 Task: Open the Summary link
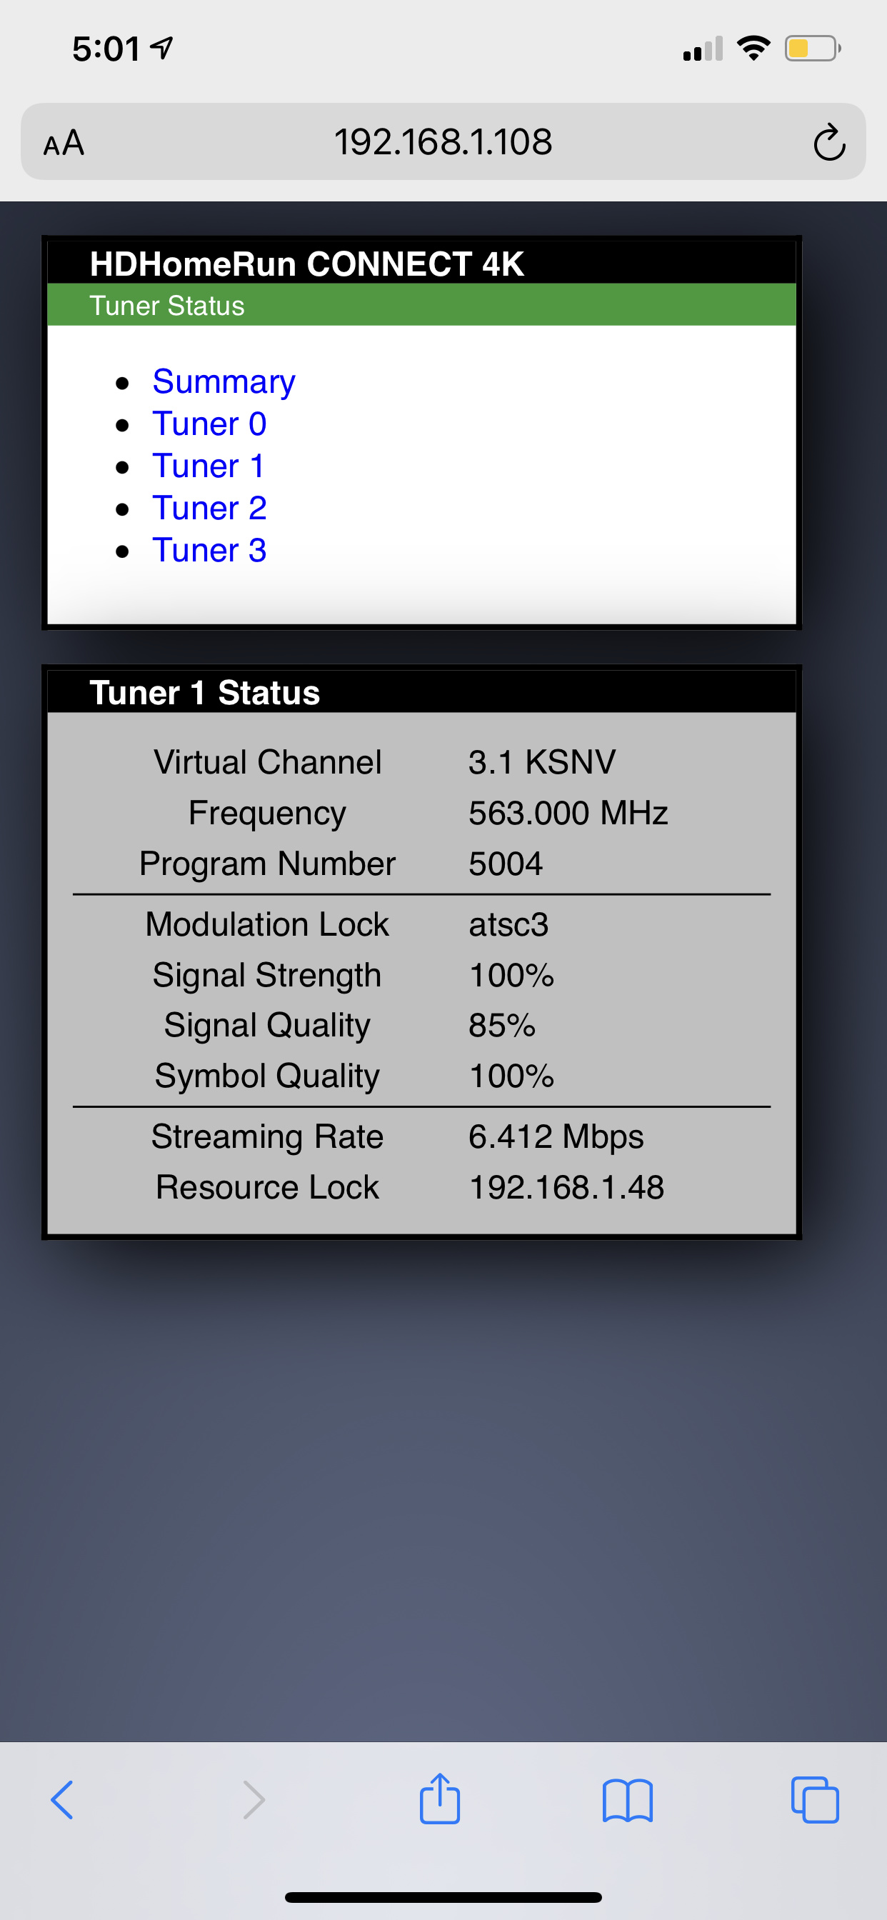click(x=224, y=381)
